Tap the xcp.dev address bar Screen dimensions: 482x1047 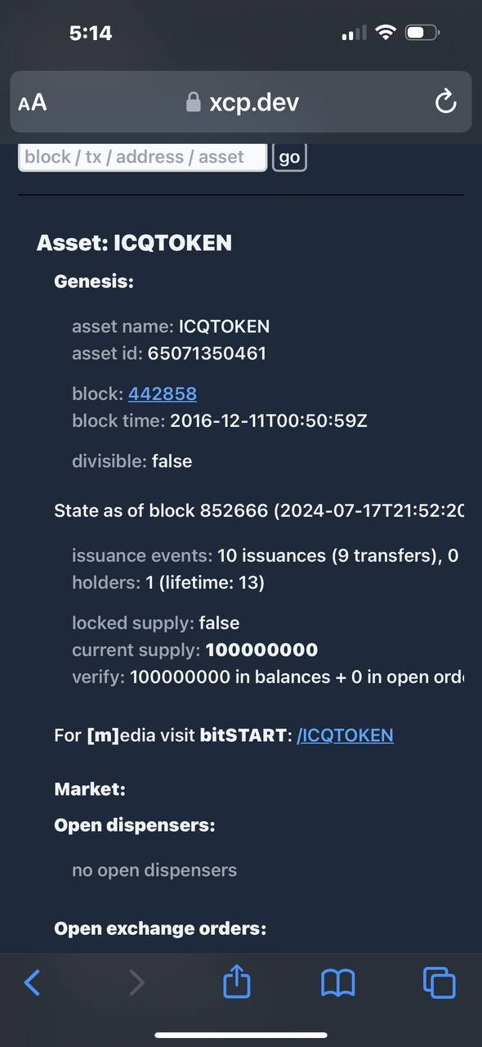pyautogui.click(x=241, y=102)
